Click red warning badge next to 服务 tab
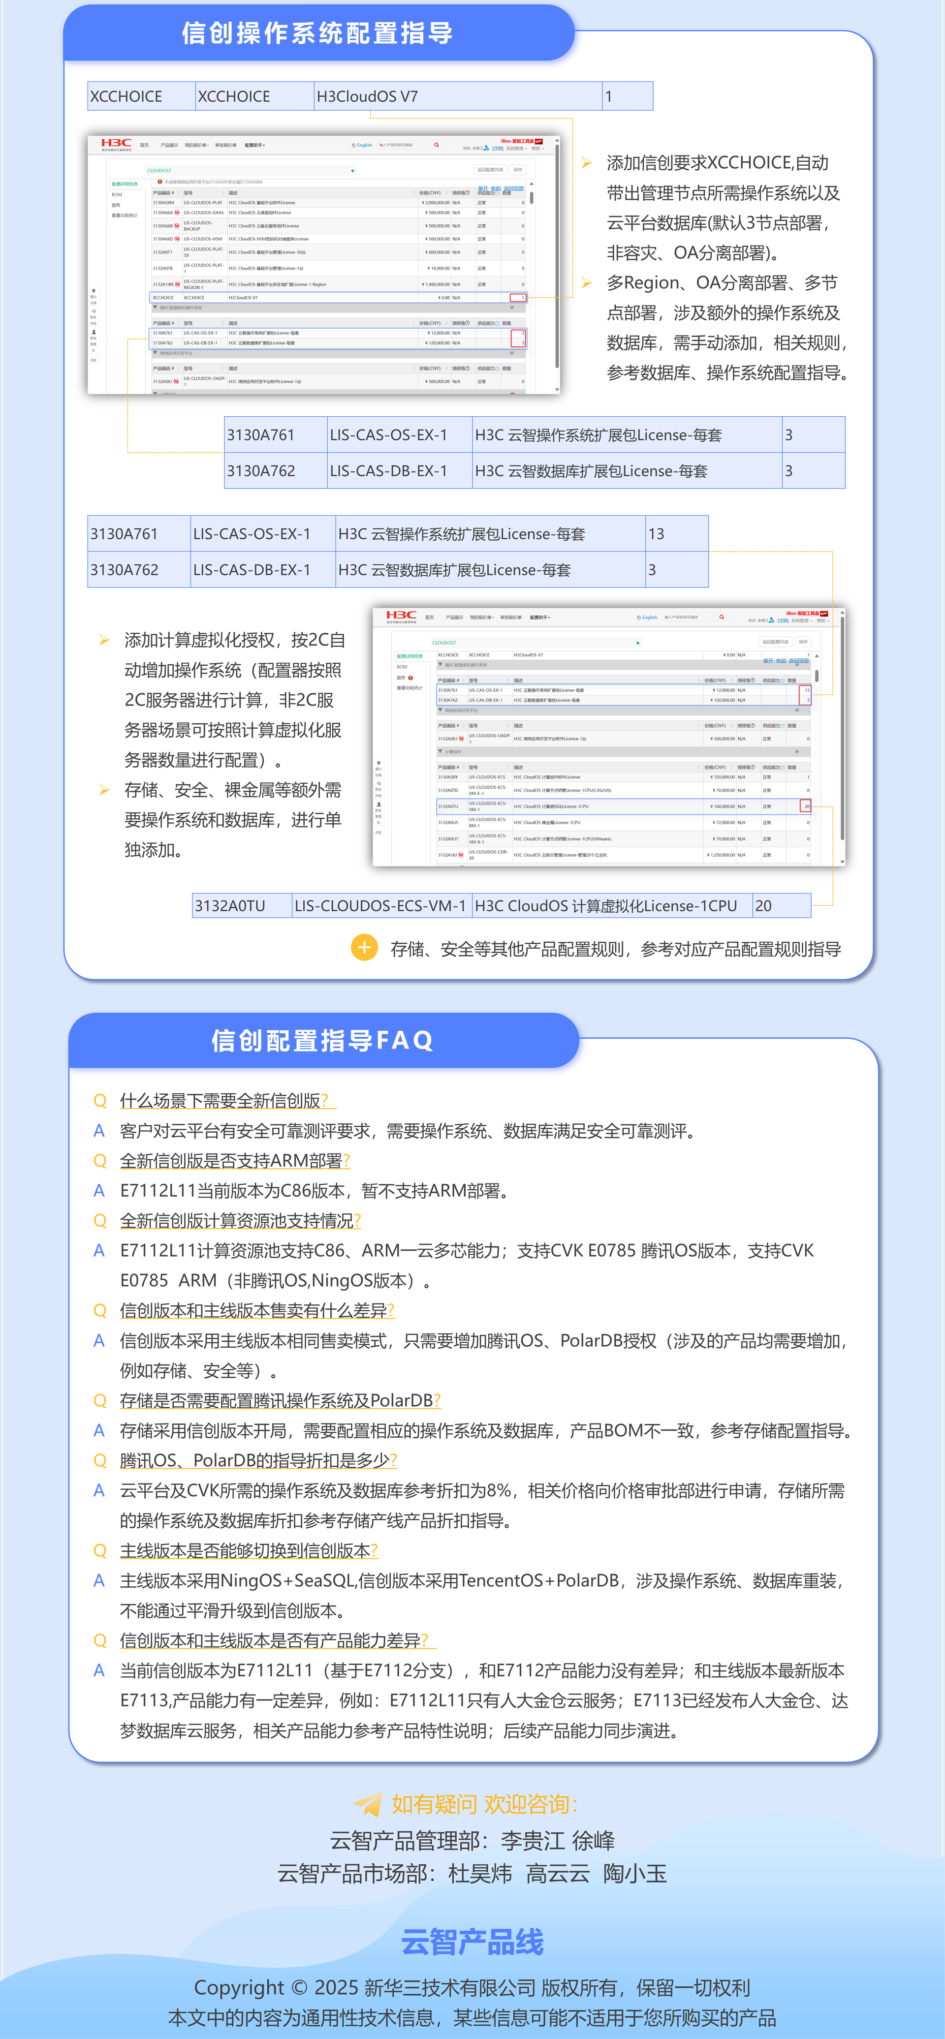Image resolution: width=945 pixels, height=2039 pixels. click(411, 679)
